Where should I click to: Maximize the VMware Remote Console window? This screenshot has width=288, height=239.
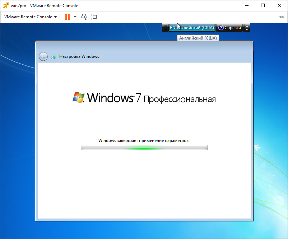click(x=263, y=5)
